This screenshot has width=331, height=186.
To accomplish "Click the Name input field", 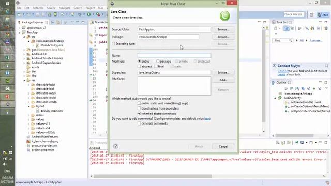I will pyautogui.click(x=174, y=55).
